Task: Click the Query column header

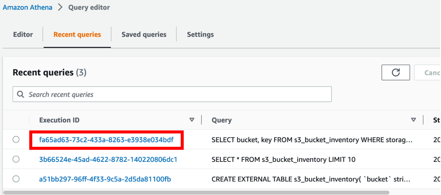Action: coord(222,120)
